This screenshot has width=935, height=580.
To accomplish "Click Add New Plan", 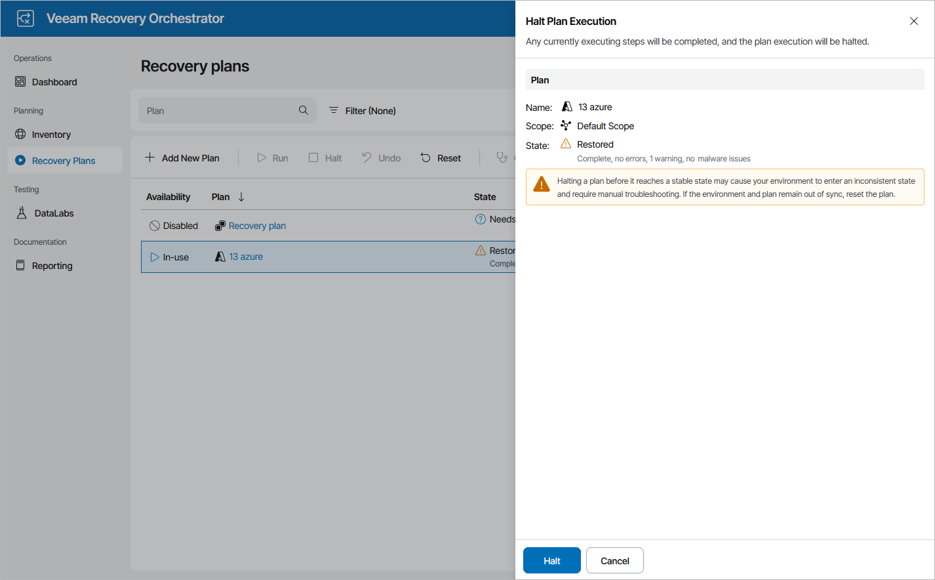I will pos(182,157).
